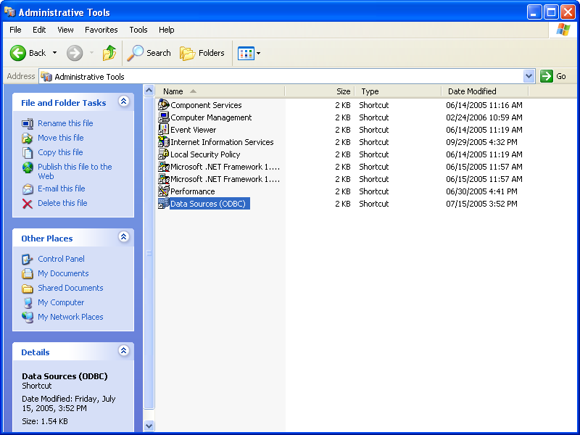Screen dimensions: 580x435
Task: Click the Views grid icon
Action: click(246, 53)
